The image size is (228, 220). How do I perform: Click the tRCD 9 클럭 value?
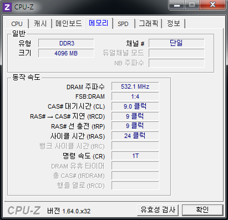click(135, 116)
